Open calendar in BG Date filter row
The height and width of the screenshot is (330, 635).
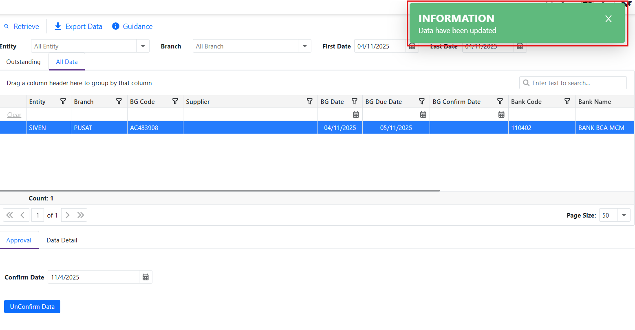[x=356, y=115]
